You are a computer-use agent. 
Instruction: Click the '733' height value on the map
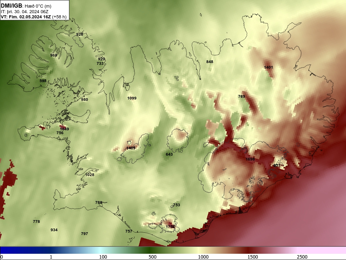point(100,63)
